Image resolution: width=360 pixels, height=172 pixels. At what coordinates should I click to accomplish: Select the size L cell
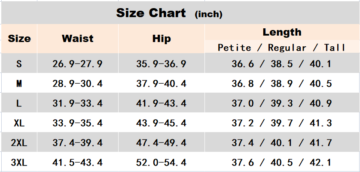pos(19,103)
